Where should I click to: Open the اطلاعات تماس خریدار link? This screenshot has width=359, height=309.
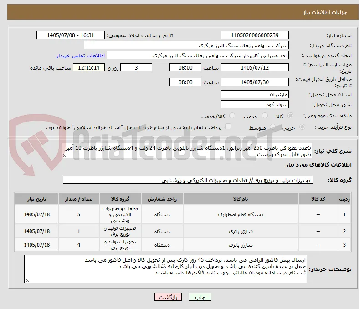(81, 56)
